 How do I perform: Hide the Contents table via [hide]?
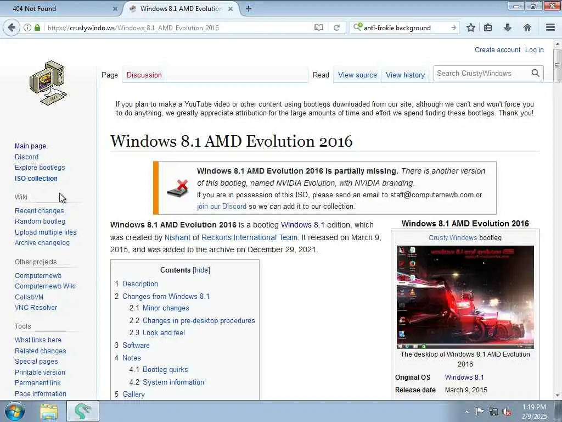coord(201,270)
